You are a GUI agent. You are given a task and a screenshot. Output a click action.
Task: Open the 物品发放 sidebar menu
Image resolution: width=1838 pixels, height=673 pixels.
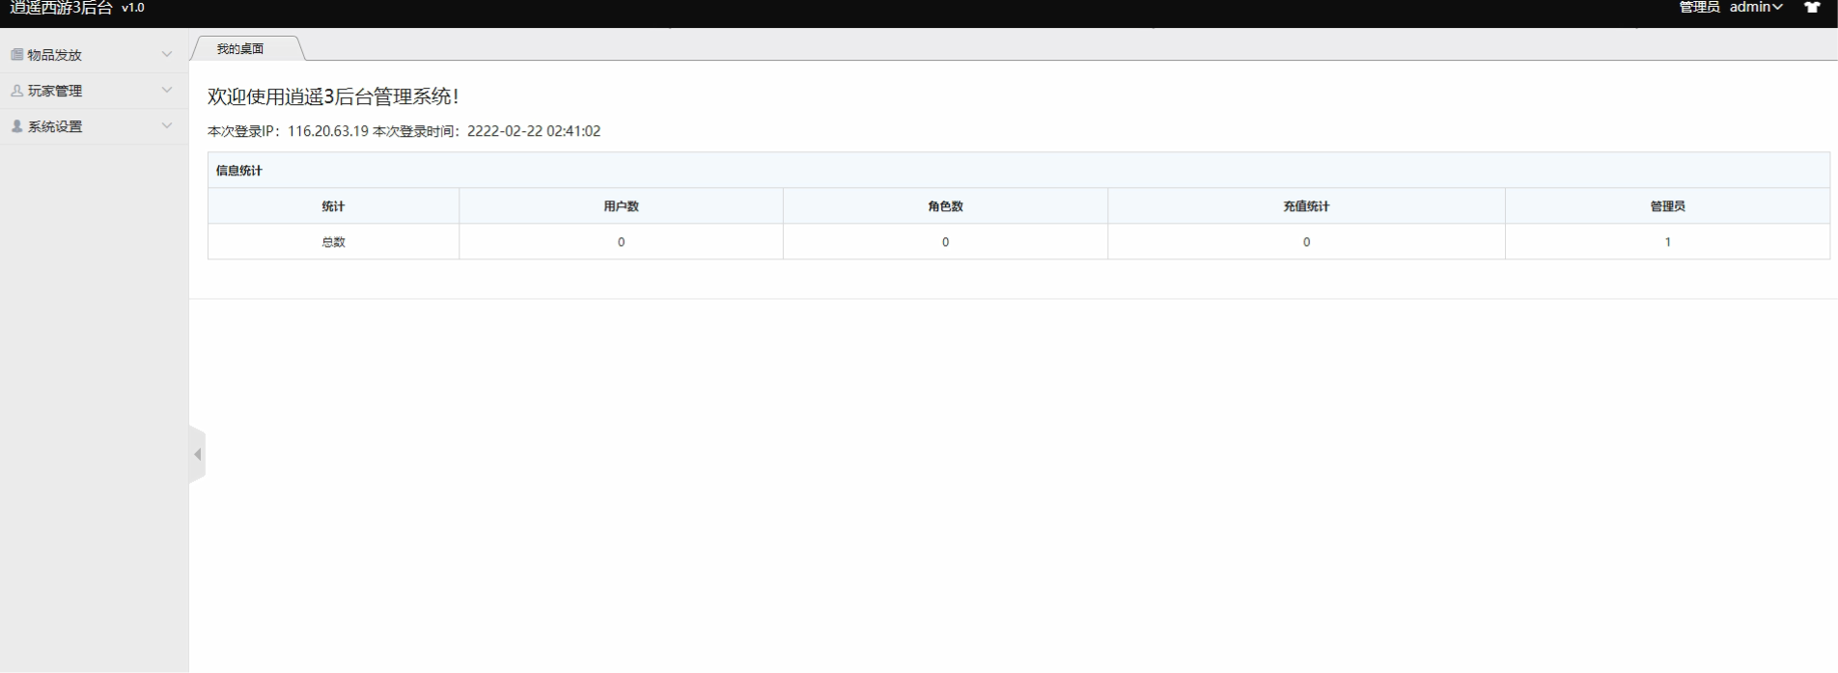pos(94,55)
